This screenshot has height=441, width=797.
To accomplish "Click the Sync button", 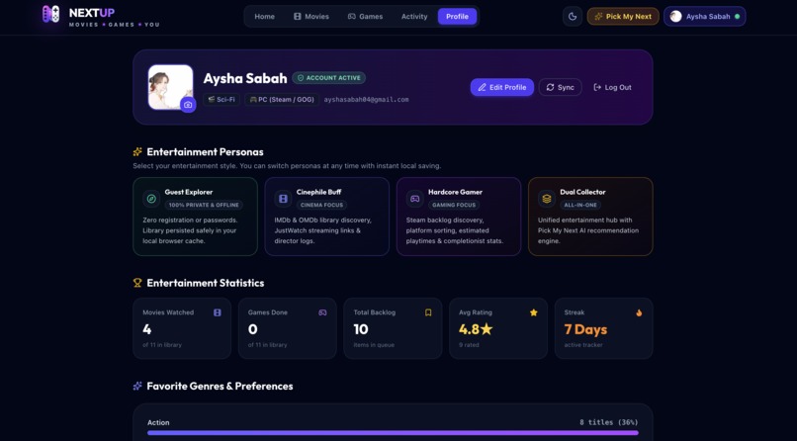I will [x=560, y=87].
